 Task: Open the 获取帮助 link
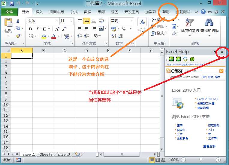click(x=214, y=125)
